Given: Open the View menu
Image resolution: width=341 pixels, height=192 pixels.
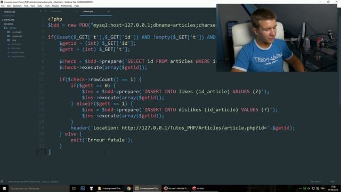Looking at the screenshot, I should click(x=33, y=6).
